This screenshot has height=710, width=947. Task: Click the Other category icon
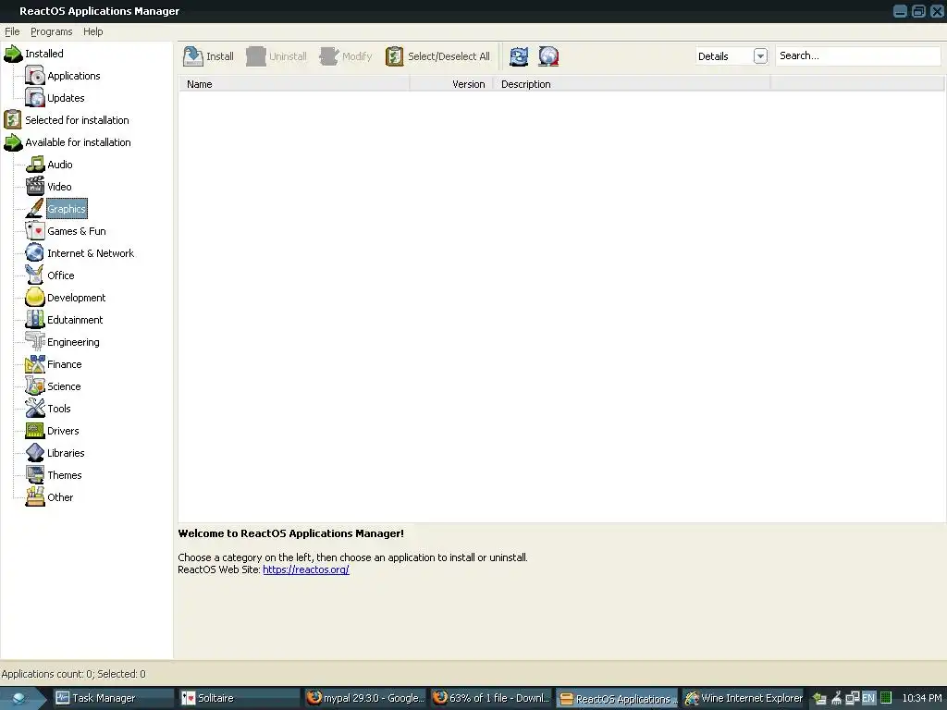(35, 497)
